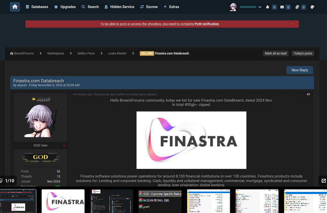Open the Upgrades menu item

[x=65, y=7]
